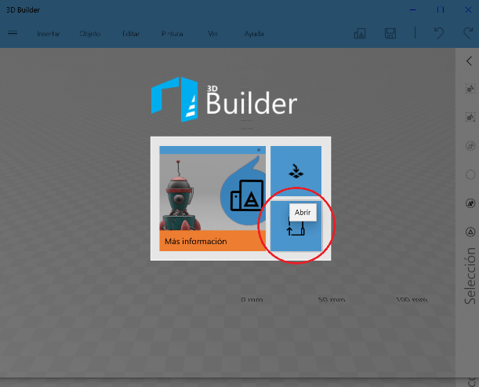Viewport: 479px width, 387px height.
Task: Close the 3D Builder window
Action: (468, 10)
